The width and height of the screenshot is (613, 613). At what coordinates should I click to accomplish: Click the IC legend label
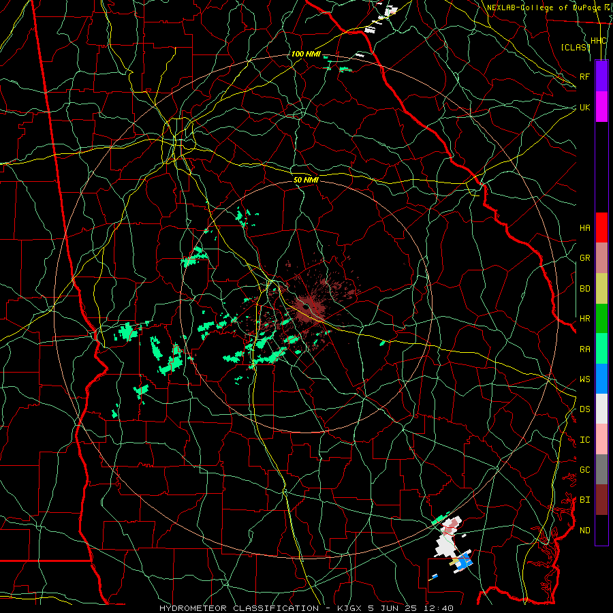coord(584,440)
